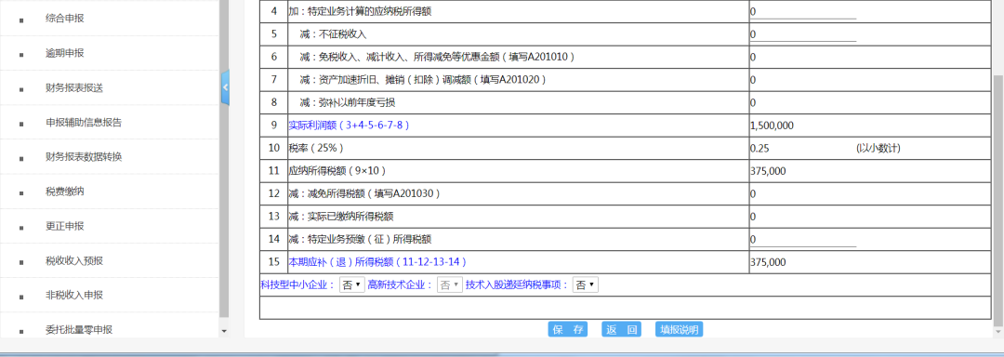
Task: Click the 特定业务计算的应纳税所得额 input field
Action: point(803,12)
